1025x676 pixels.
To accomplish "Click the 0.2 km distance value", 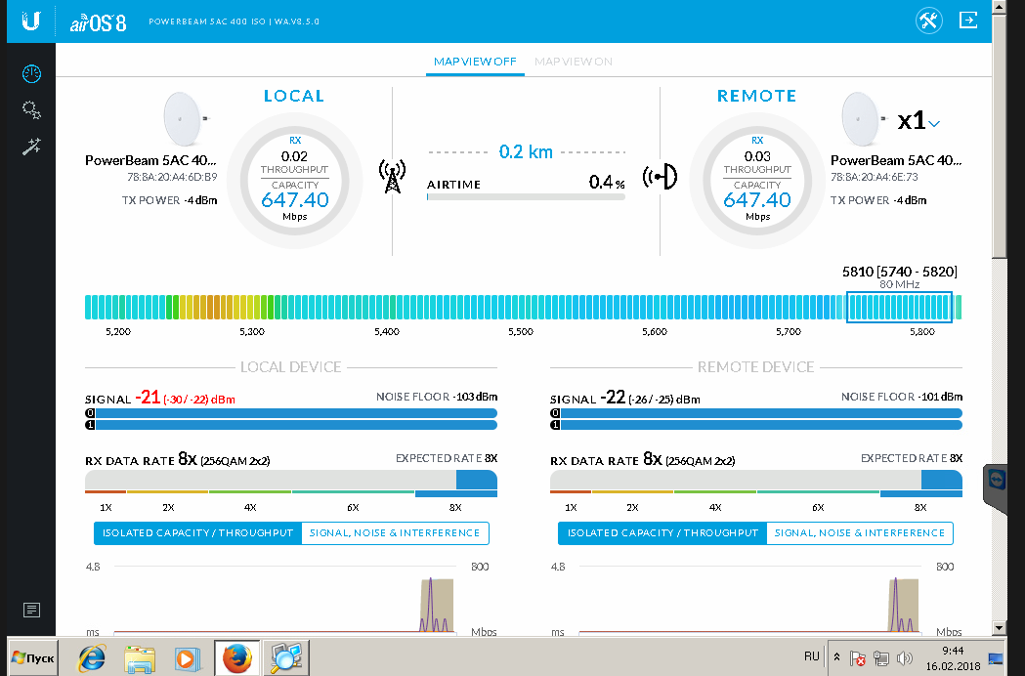I will pos(526,151).
